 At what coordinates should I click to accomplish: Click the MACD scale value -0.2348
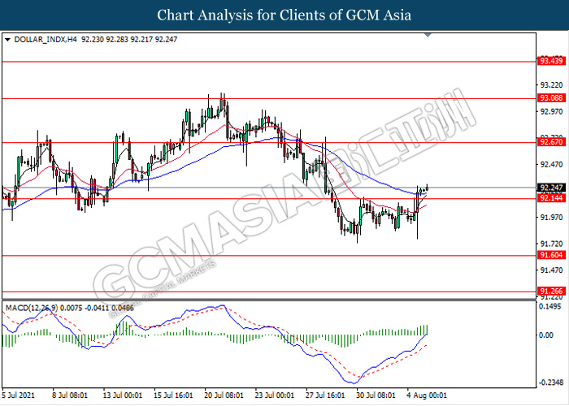tap(551, 382)
